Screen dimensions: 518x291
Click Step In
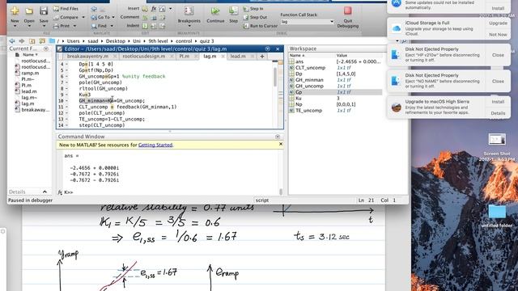(x=253, y=9)
